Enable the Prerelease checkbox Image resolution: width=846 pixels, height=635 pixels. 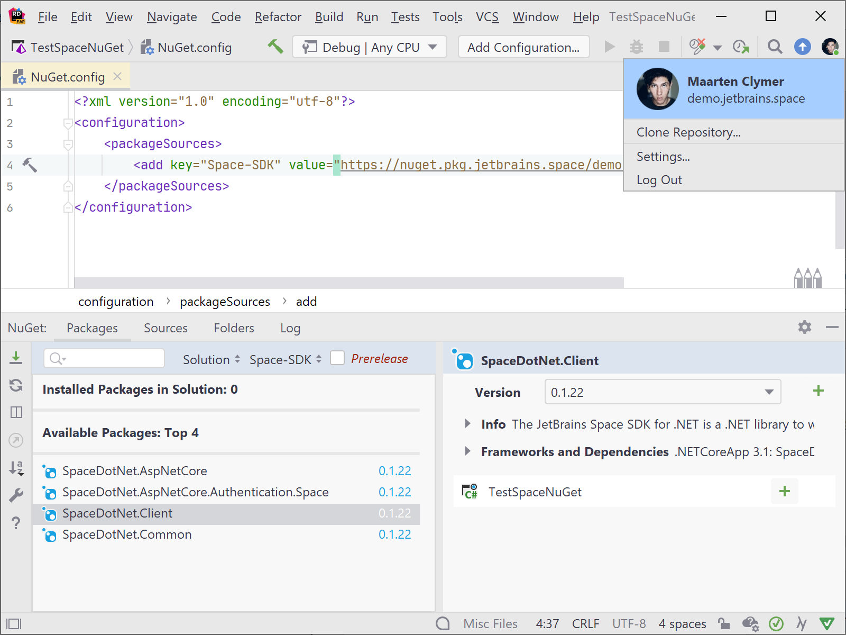pos(337,358)
